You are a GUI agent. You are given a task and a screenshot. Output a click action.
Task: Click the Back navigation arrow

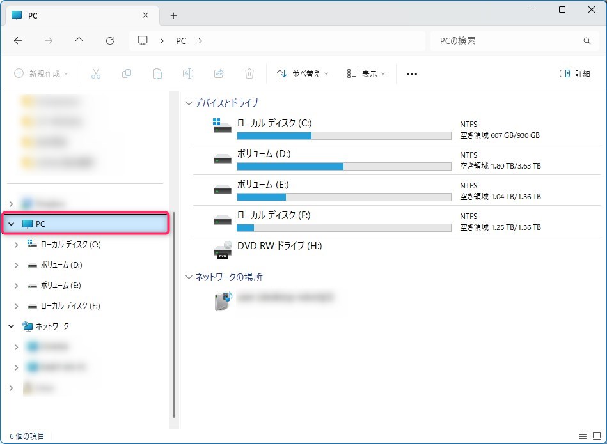click(x=18, y=41)
